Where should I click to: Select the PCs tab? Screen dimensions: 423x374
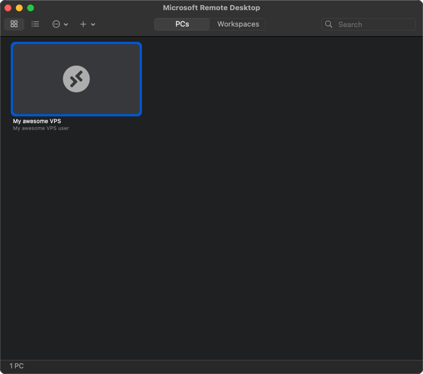coord(182,24)
